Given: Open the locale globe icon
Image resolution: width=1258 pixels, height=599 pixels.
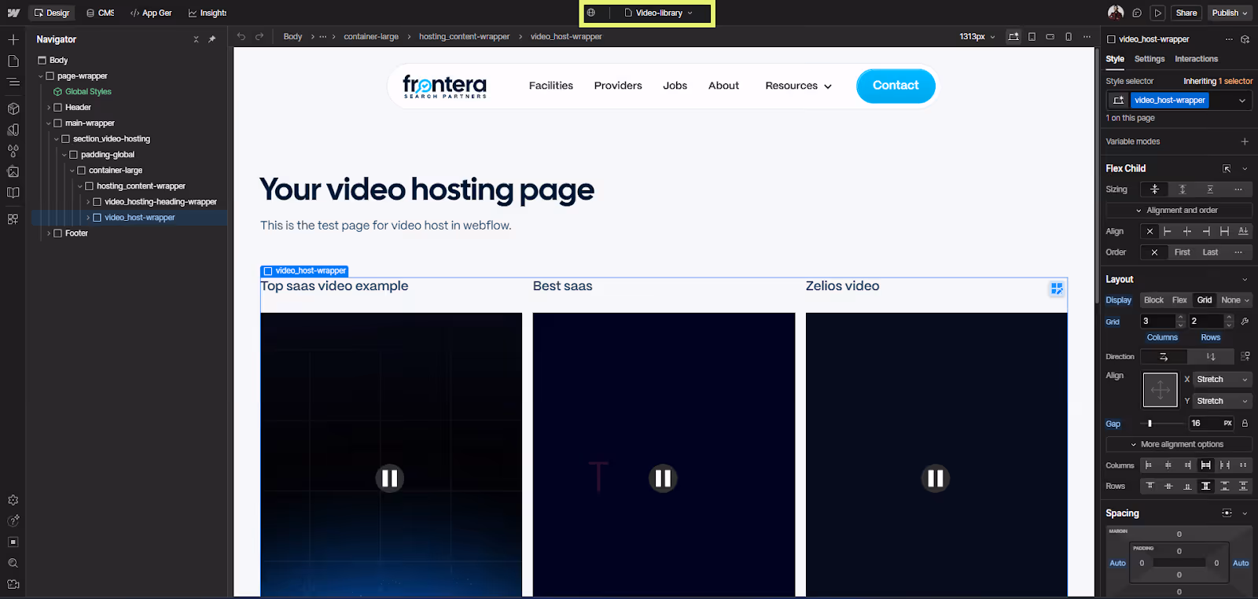Looking at the screenshot, I should click(x=591, y=13).
